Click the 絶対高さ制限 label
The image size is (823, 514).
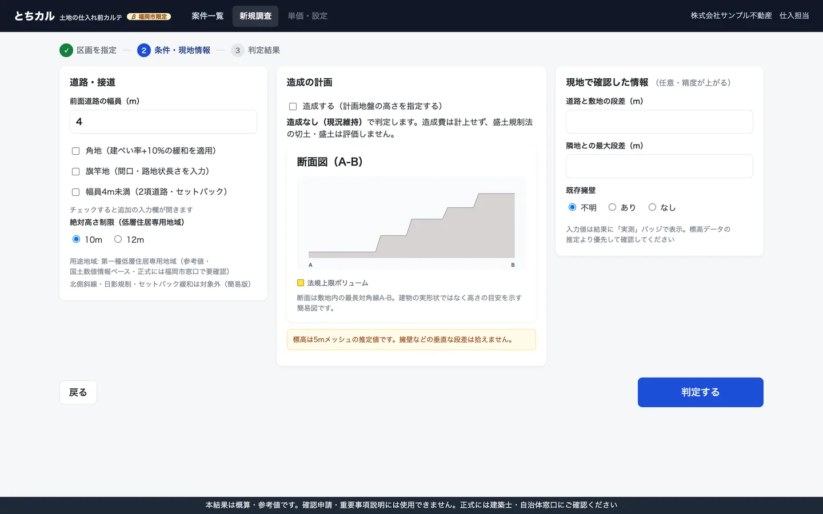click(127, 222)
